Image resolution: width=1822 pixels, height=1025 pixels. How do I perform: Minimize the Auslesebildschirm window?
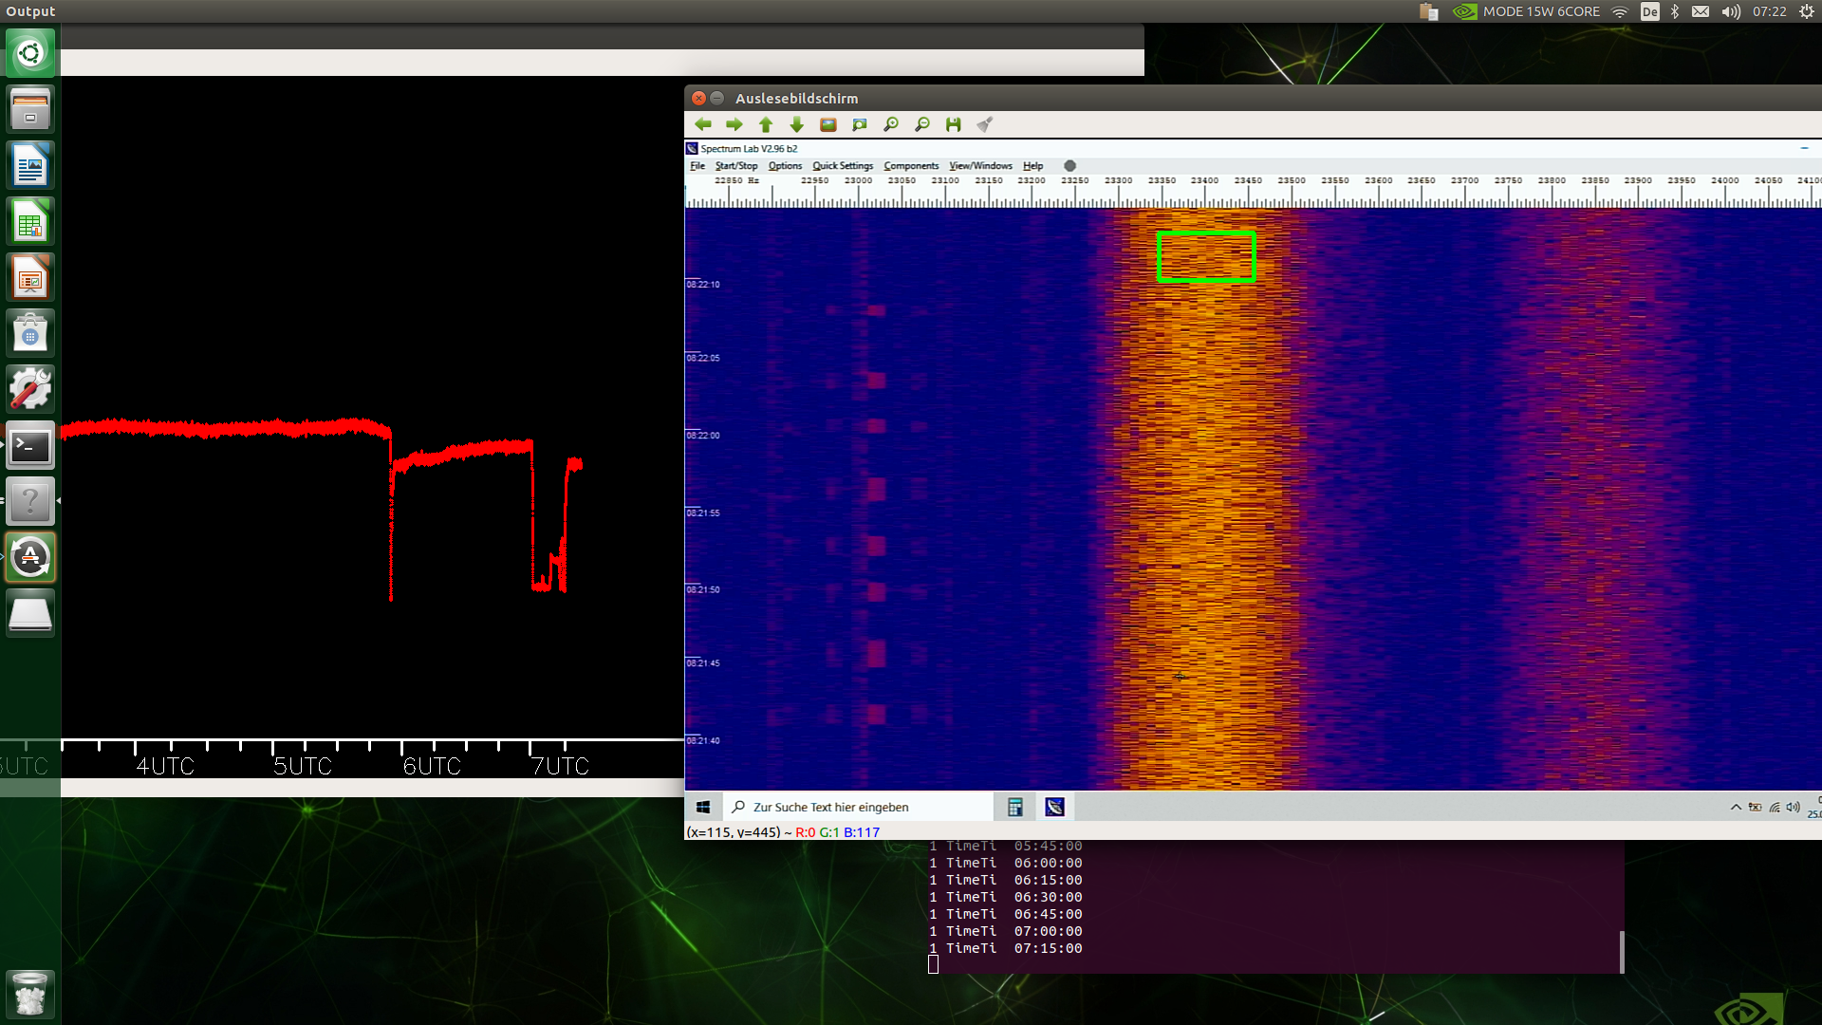click(x=717, y=98)
